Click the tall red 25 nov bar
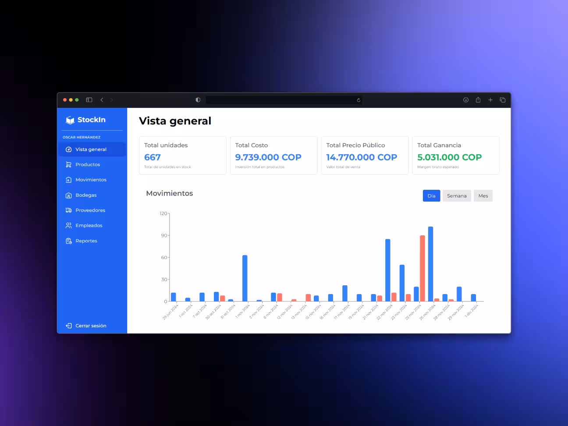This screenshot has width=568, height=426. point(422,268)
